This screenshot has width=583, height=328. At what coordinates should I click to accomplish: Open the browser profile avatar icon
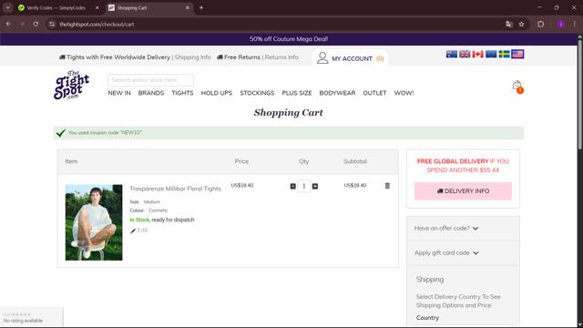click(x=561, y=25)
